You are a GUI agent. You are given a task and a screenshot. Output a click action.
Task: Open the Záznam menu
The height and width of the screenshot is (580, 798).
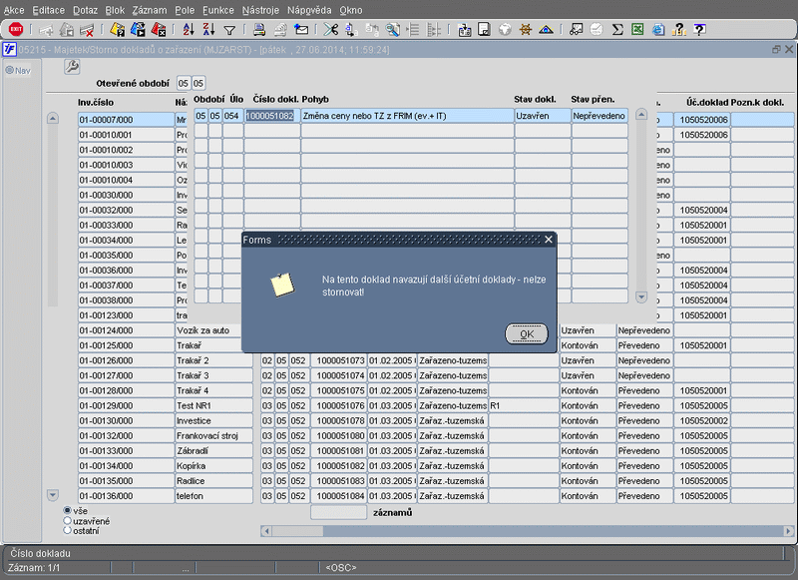150,10
